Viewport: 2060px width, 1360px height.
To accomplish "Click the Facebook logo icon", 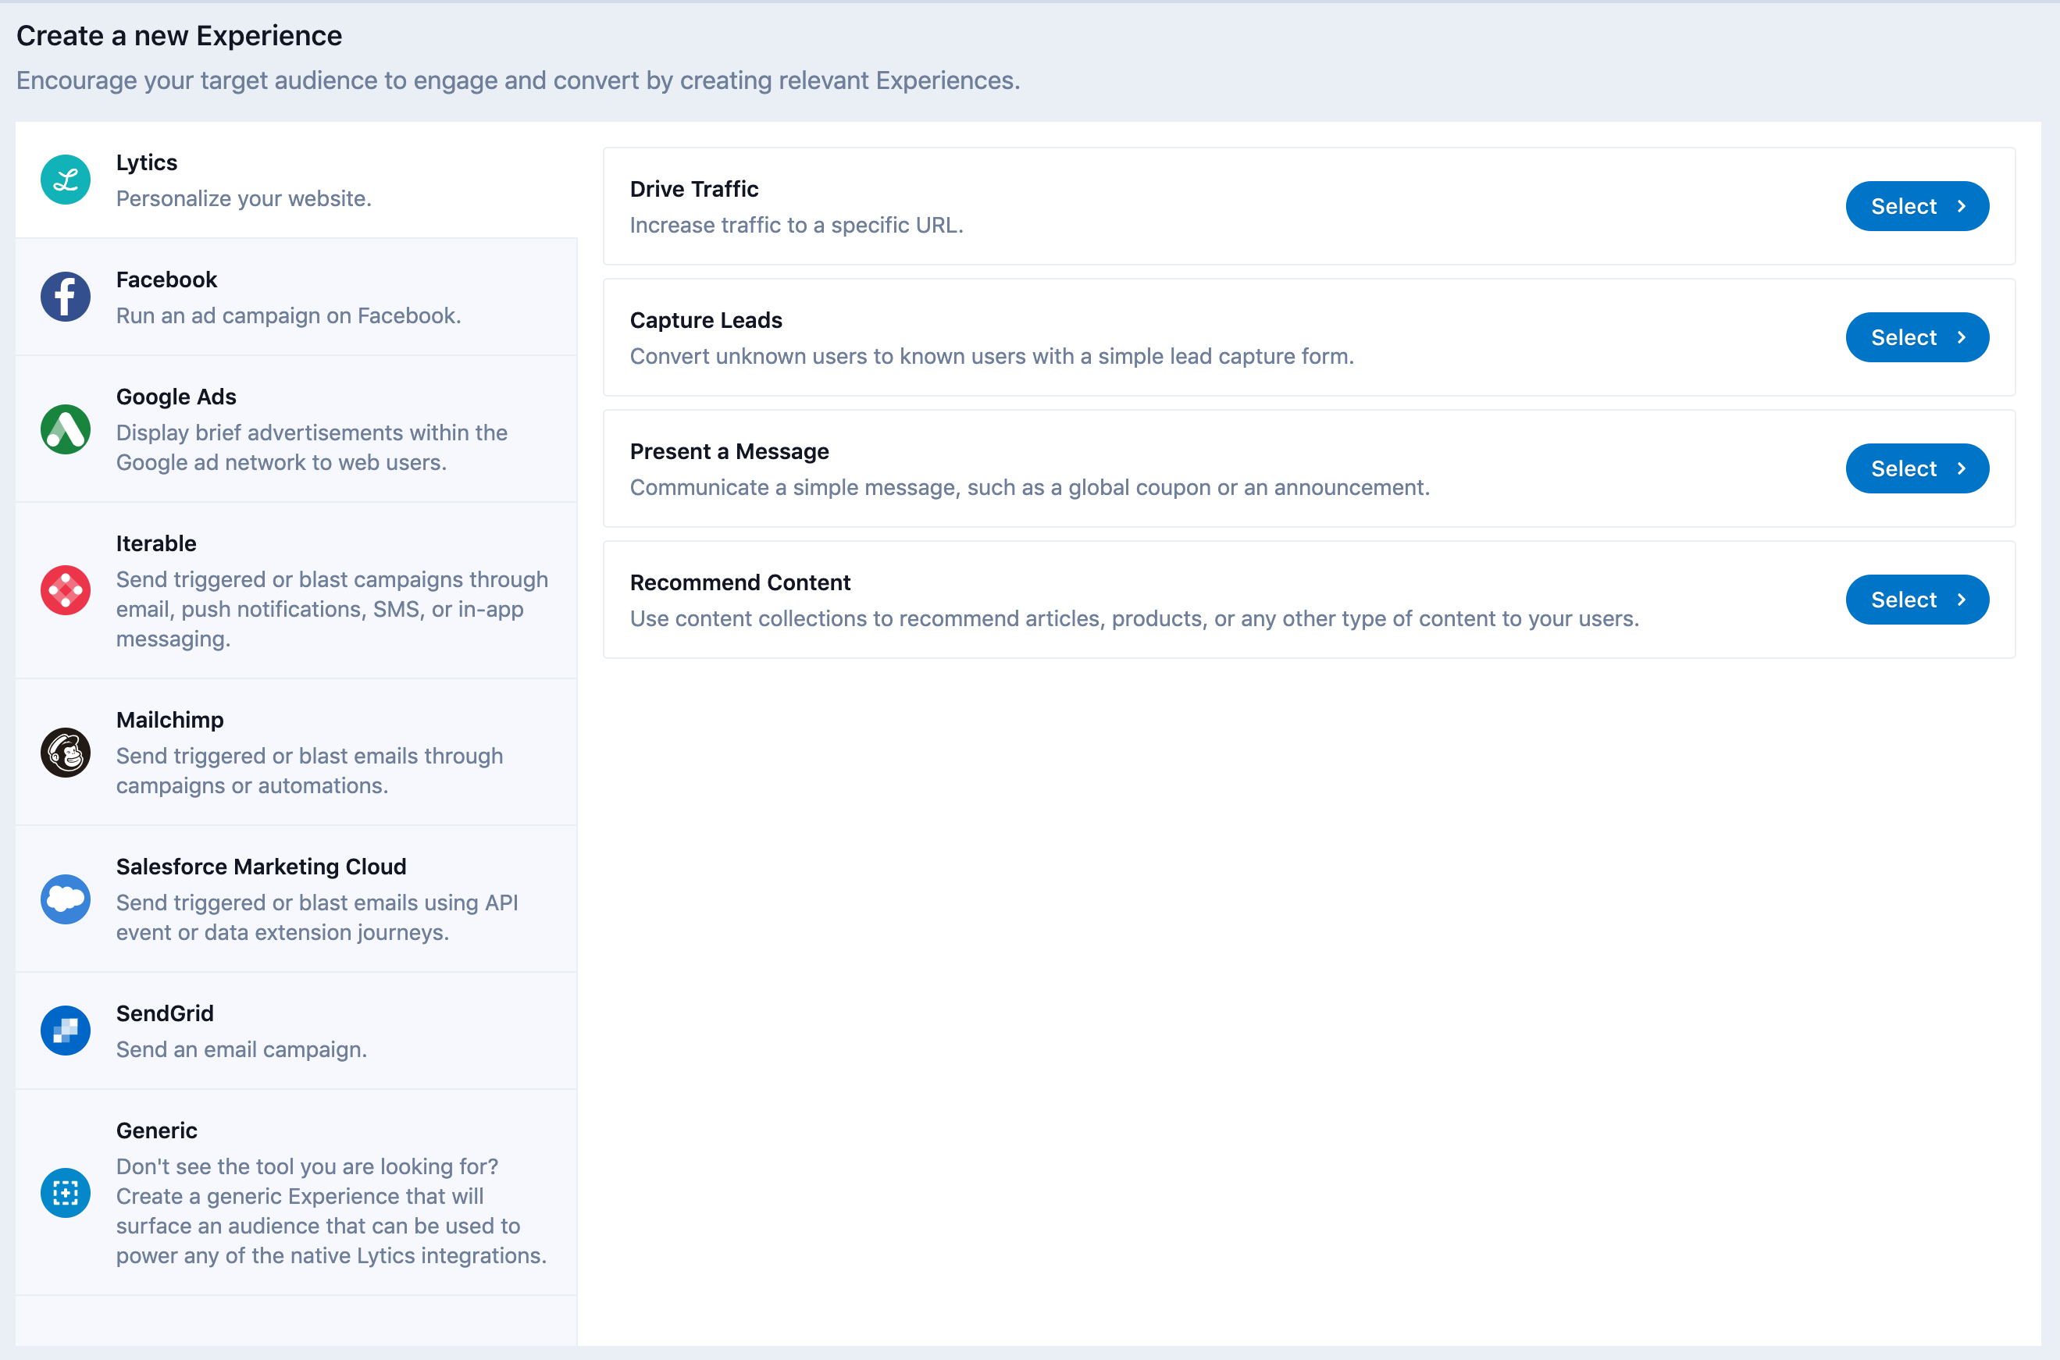I will pos(65,297).
